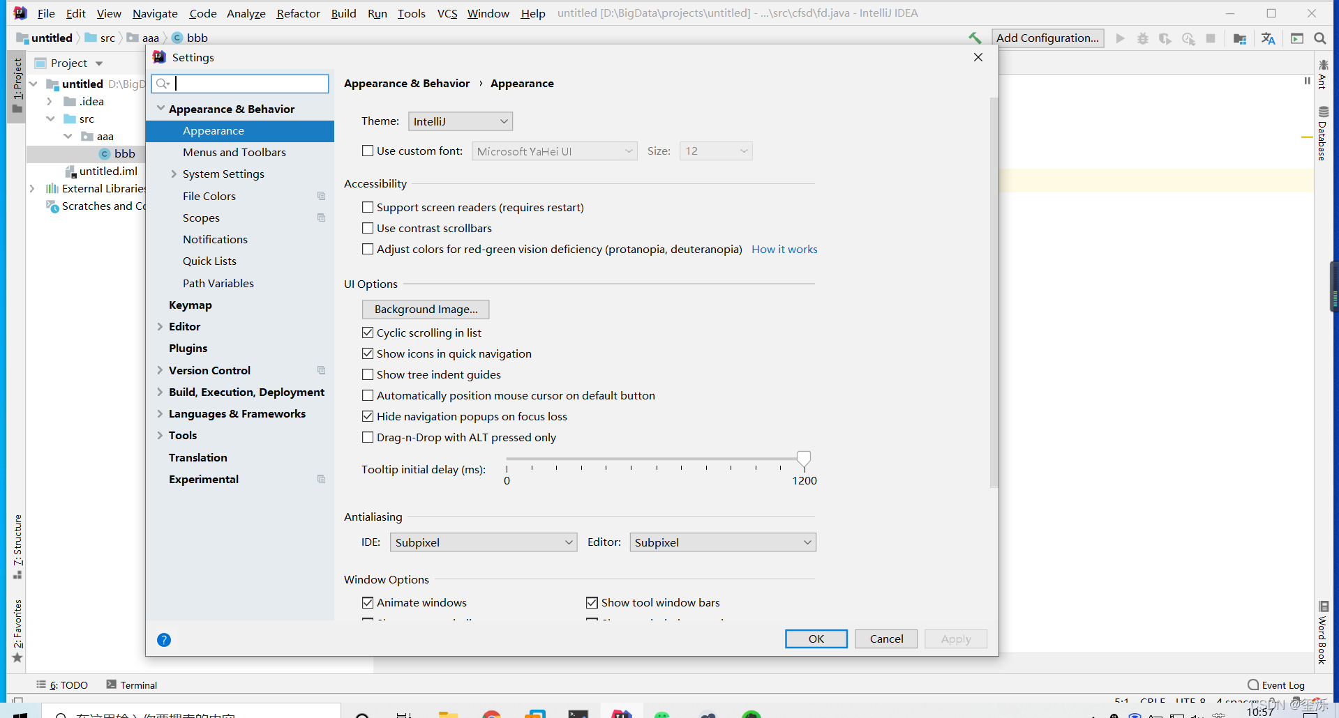Uncheck Show icons in quick navigation

pos(368,353)
